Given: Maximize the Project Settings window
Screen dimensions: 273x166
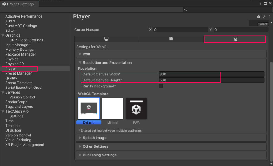Looking at the screenshot, I should pyautogui.click(x=265, y=3).
